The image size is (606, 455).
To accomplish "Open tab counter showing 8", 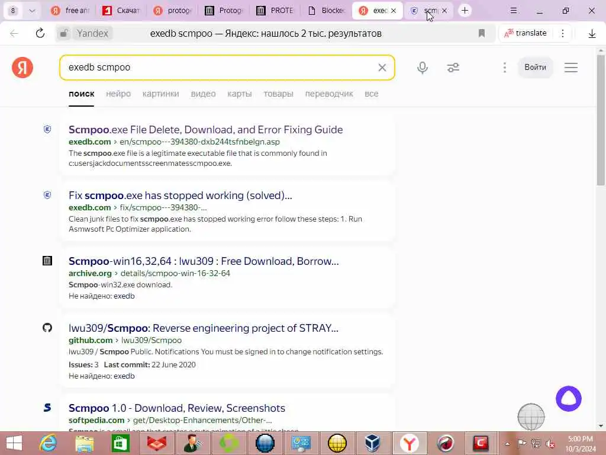I will (13, 11).
